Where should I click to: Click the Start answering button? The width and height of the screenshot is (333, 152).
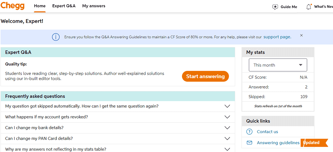(x=205, y=76)
